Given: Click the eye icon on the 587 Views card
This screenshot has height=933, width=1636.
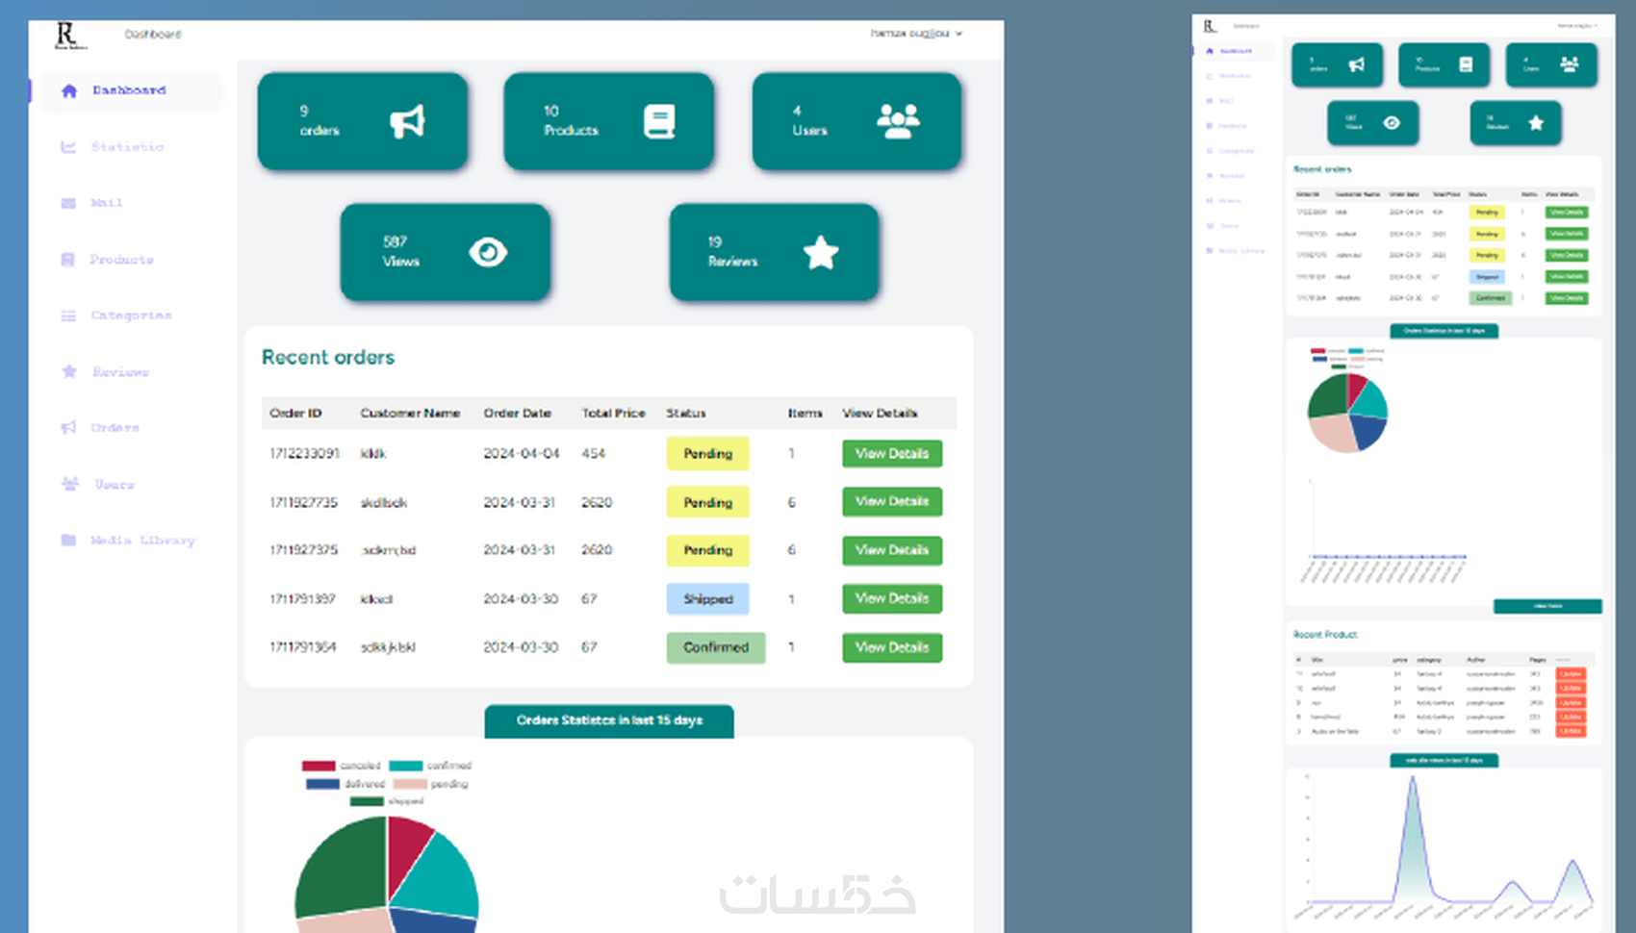Looking at the screenshot, I should pos(488,252).
